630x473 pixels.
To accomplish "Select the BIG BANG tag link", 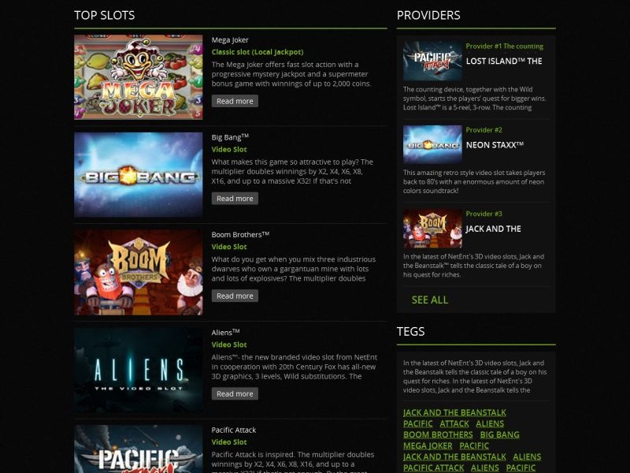I will tap(499, 435).
